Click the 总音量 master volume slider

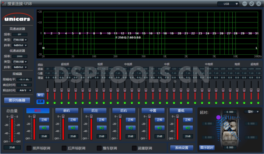[x=12, y=128]
